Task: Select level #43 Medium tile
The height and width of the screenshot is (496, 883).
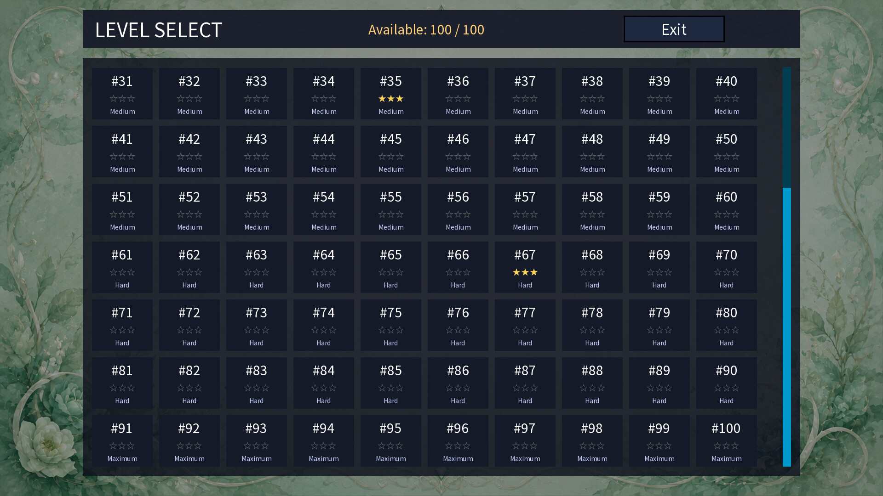Action: (x=257, y=152)
